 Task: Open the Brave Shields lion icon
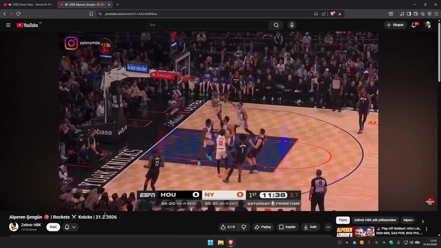pos(332,14)
